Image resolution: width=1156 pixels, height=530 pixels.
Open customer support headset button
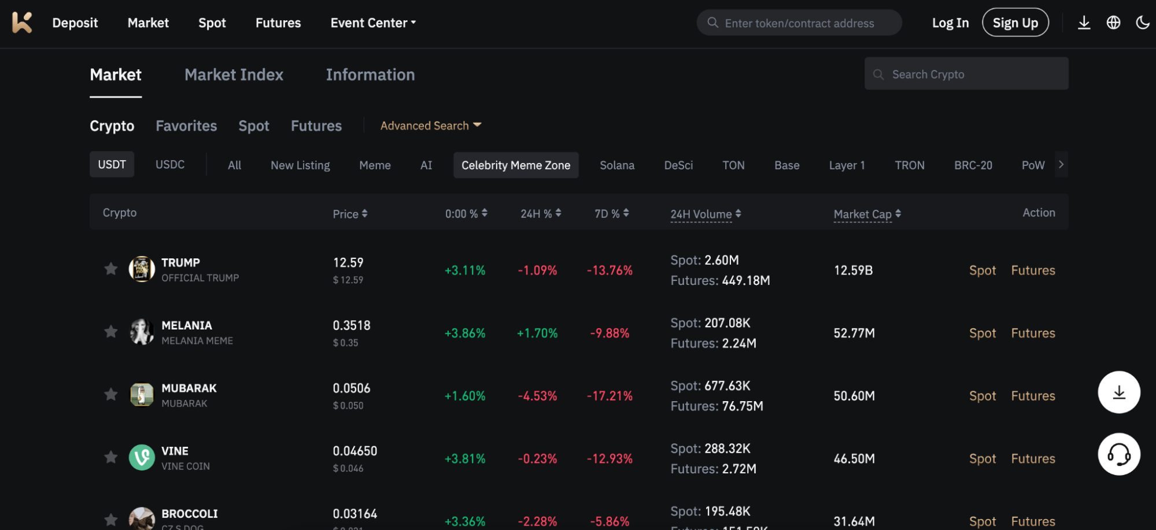coord(1119,454)
